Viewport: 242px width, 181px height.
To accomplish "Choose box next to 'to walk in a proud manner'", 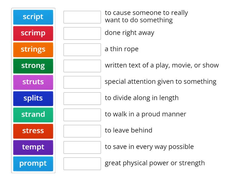I will click(82, 115).
